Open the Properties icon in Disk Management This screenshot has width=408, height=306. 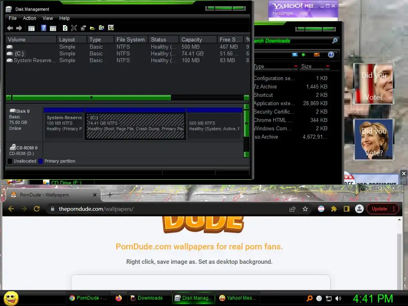click(83, 28)
